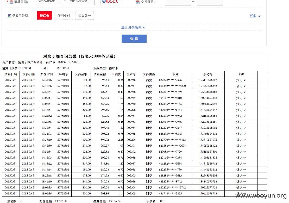The height and width of the screenshot is (203, 289).
Task: Click the 参考号 column header
Action: 208,74
